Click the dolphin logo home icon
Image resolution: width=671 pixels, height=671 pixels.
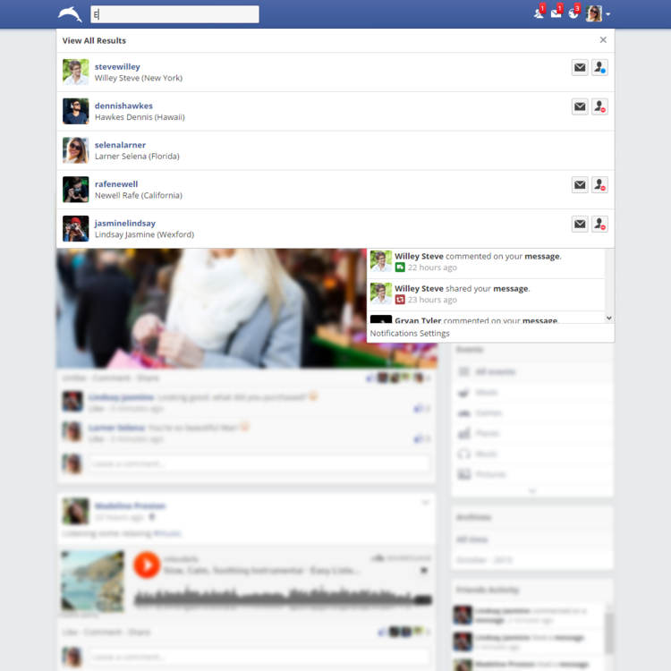tap(70, 14)
